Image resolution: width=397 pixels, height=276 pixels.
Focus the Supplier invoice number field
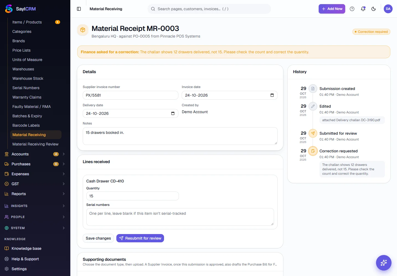pyautogui.click(x=130, y=95)
